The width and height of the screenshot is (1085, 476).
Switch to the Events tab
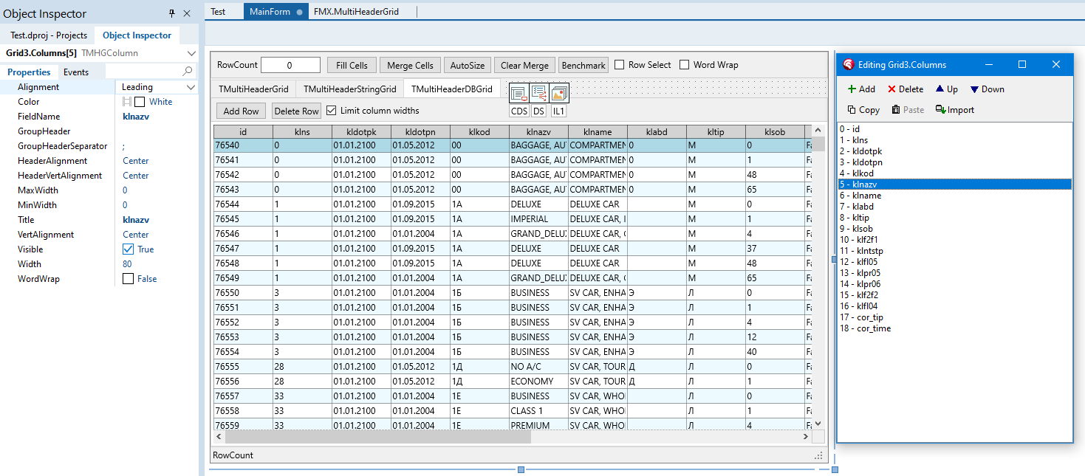click(76, 72)
